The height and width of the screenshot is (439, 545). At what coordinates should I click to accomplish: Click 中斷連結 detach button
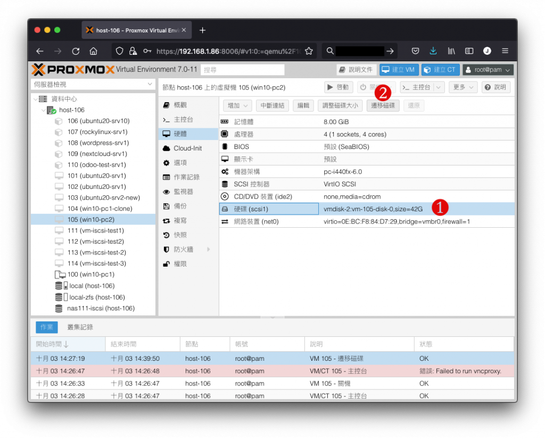[x=272, y=106]
